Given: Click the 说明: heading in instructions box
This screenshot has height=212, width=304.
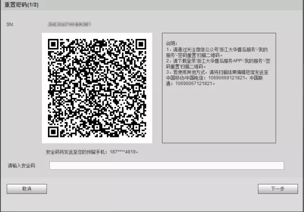Looking at the screenshot, I should click(171, 43).
